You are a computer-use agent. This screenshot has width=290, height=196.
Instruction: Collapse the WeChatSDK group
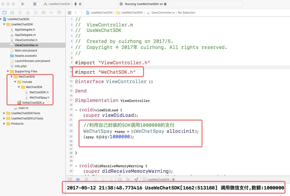[x=12, y=76]
